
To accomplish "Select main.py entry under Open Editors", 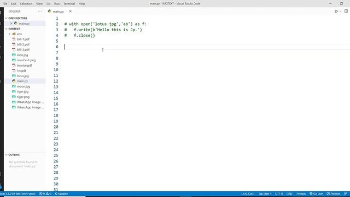I will pos(24,24).
